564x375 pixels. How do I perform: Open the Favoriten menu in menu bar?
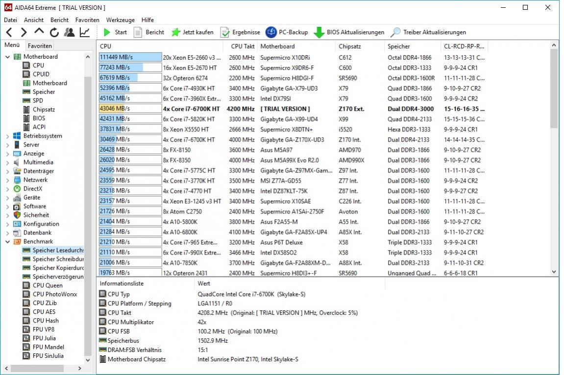pyautogui.click(x=87, y=20)
